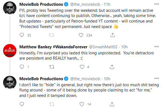Screen dimensions: 162x109
Task: Reply to MovieBob's first tweet about less tweeting
Action: pyautogui.click(x=22, y=35)
